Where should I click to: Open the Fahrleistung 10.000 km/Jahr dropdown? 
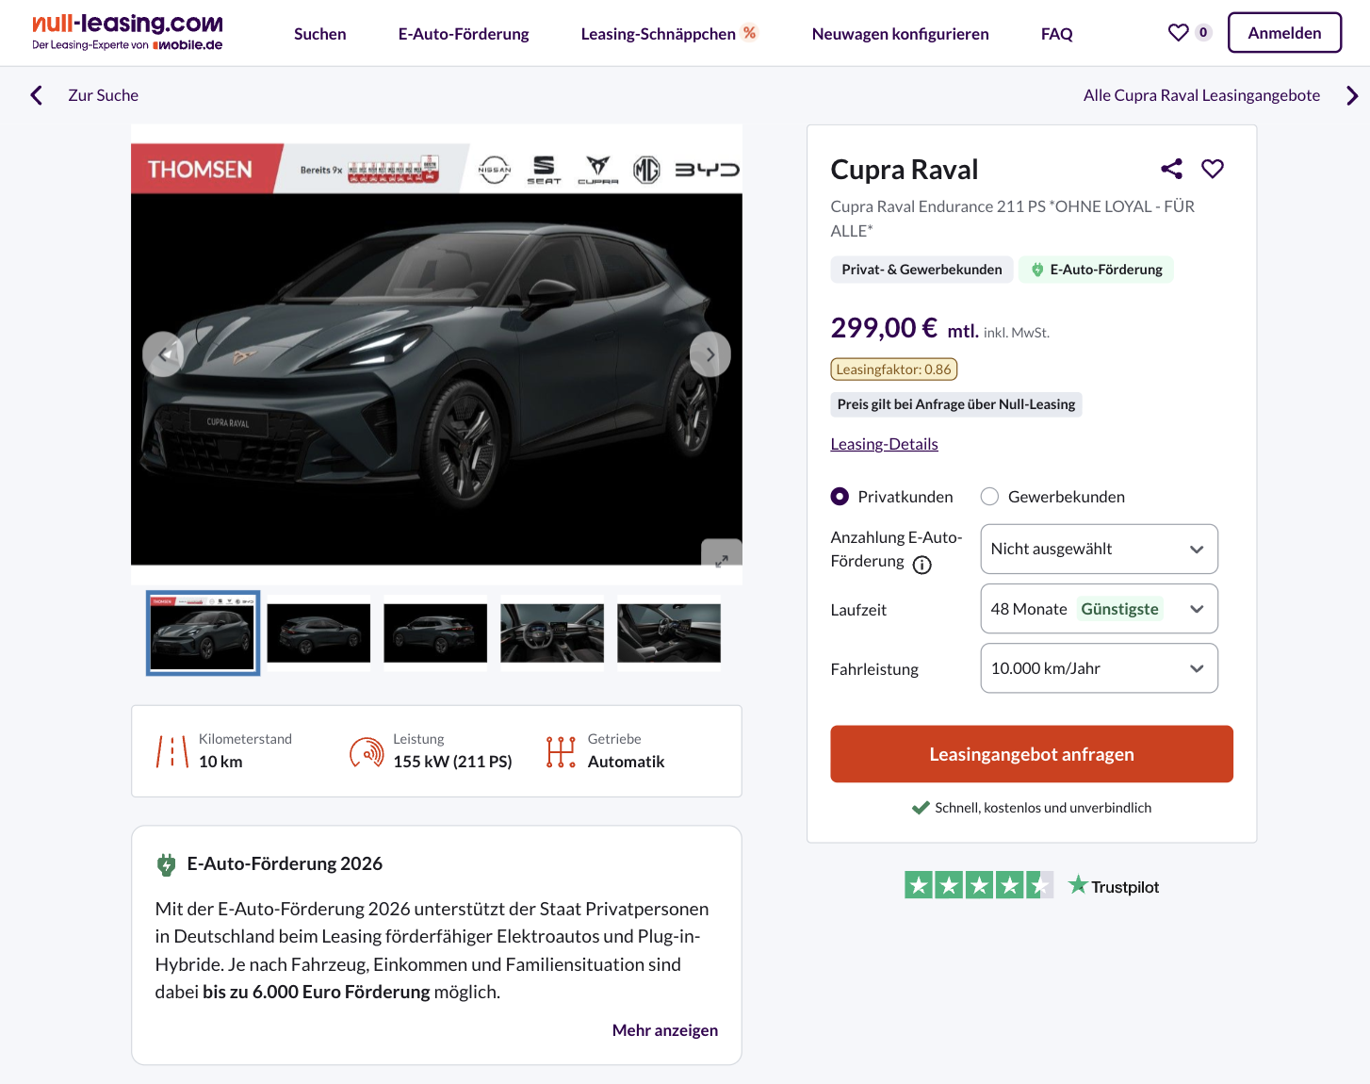coord(1099,668)
